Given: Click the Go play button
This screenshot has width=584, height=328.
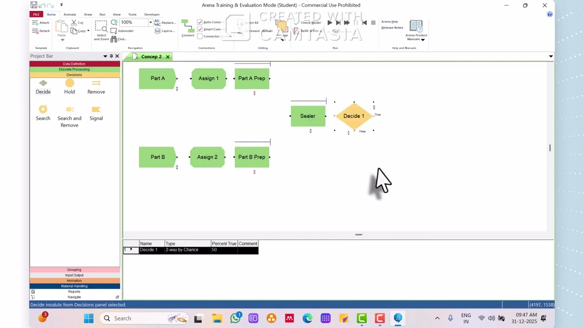Looking at the screenshot, I should click(x=330, y=23).
